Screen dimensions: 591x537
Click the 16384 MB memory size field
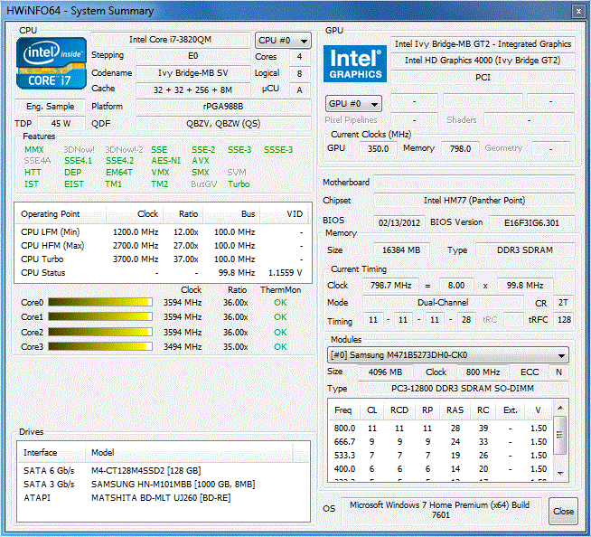point(401,250)
